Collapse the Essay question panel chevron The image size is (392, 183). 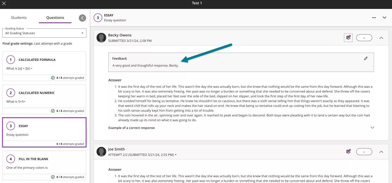coord(384,17)
